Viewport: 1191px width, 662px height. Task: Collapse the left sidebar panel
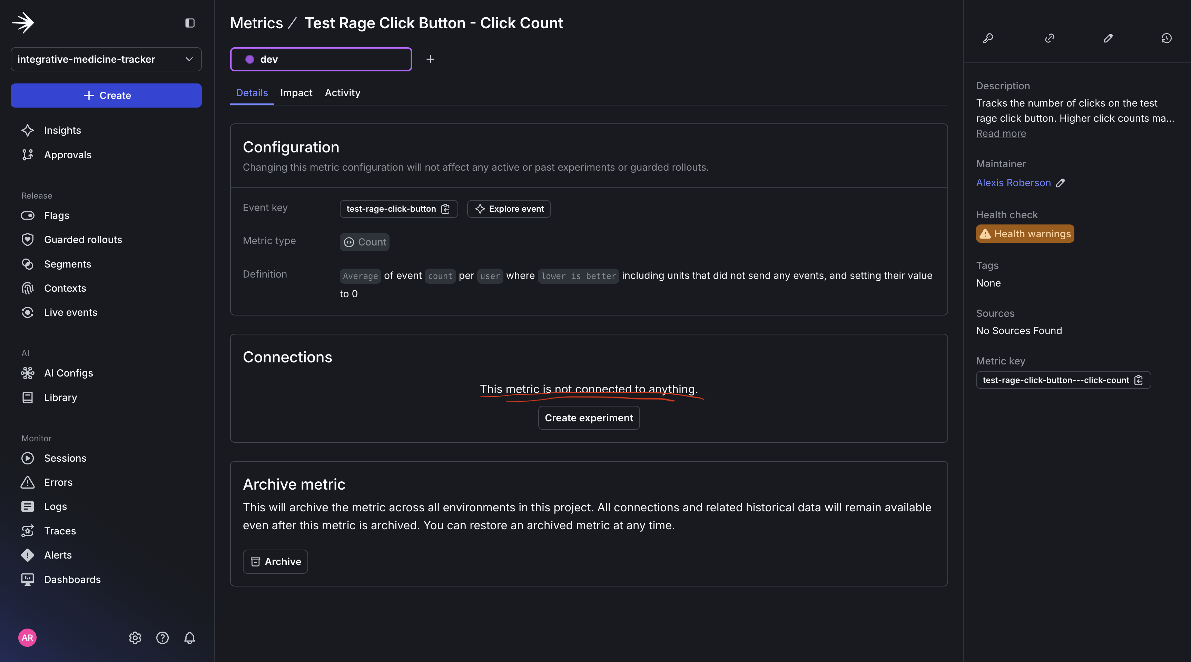click(x=189, y=23)
